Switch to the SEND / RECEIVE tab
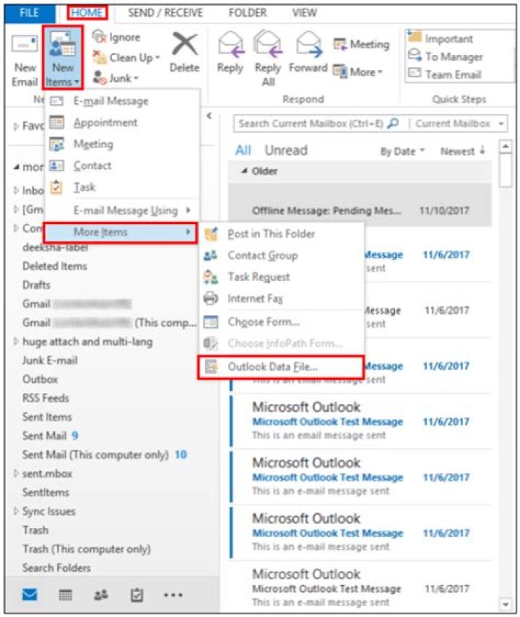The width and height of the screenshot is (520, 617). (165, 13)
